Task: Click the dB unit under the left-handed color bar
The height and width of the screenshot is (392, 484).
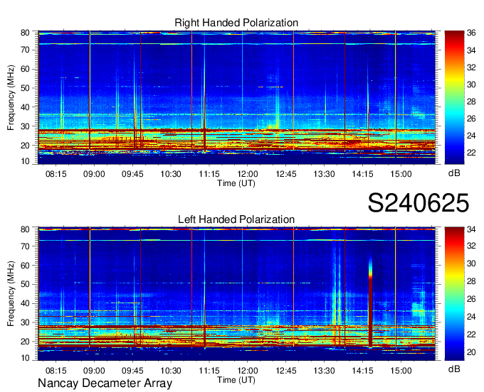Action: tap(454, 369)
